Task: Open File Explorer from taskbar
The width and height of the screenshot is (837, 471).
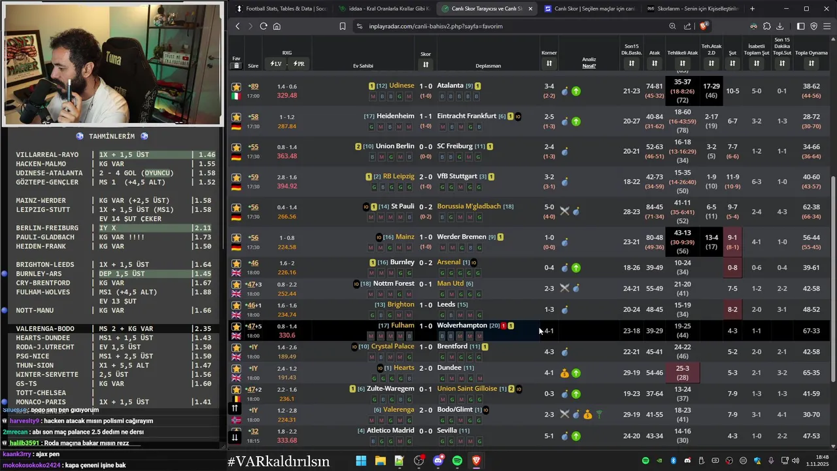Action: 380,461
